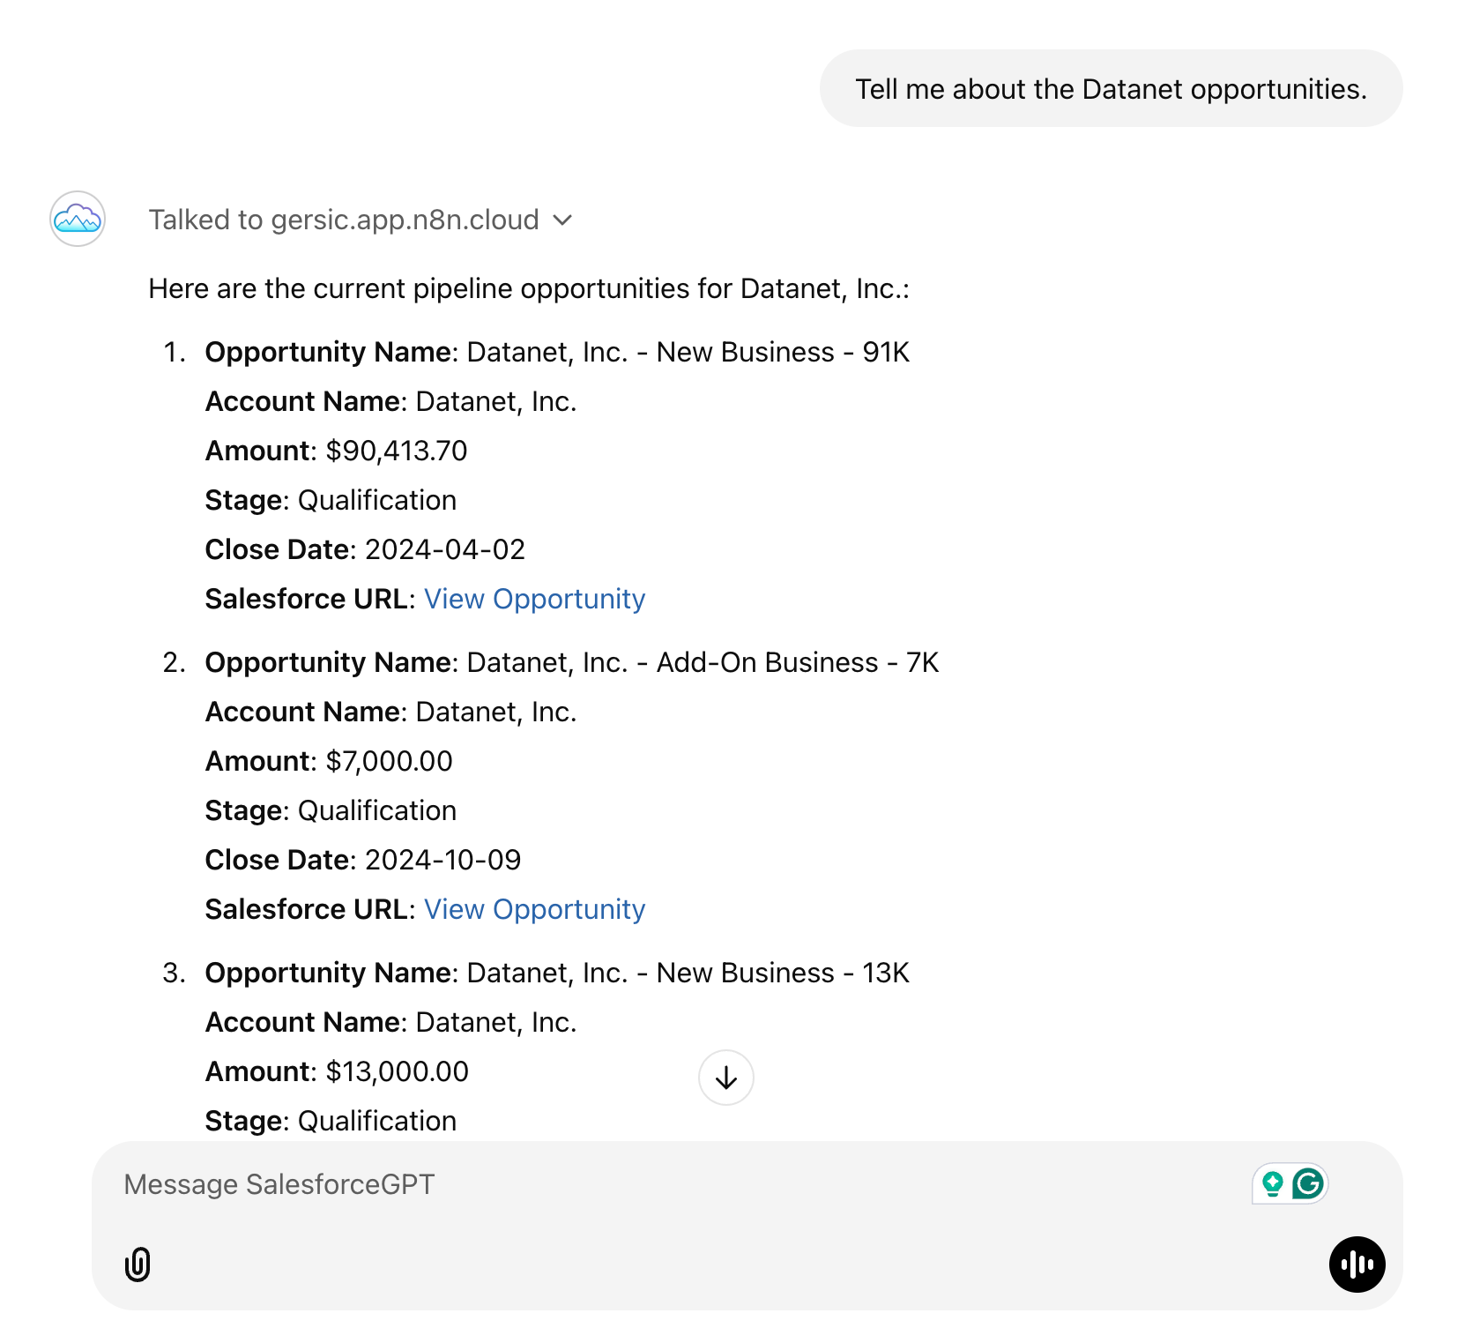The image size is (1465, 1328).
Task: Click the SalesforceGPT cloud avatar icon
Action: point(78,219)
